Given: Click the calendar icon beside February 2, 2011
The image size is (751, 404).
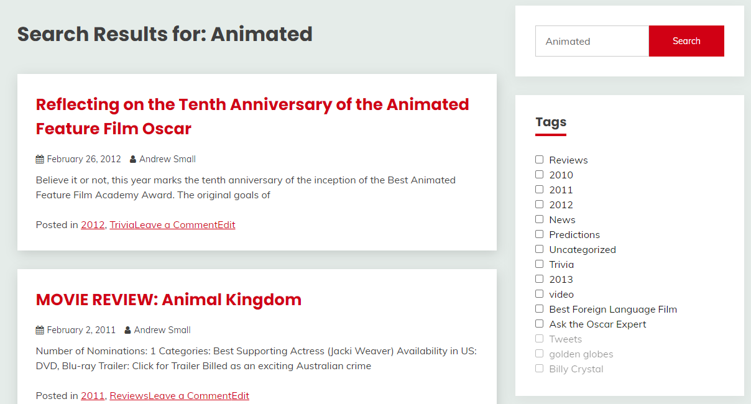Looking at the screenshot, I should point(40,330).
